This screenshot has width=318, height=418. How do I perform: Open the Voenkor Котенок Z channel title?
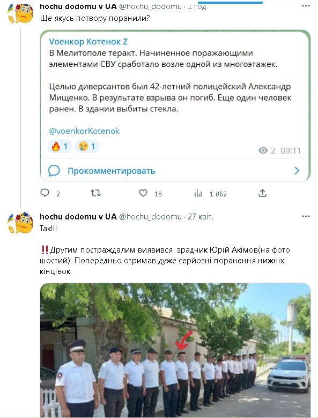point(88,42)
